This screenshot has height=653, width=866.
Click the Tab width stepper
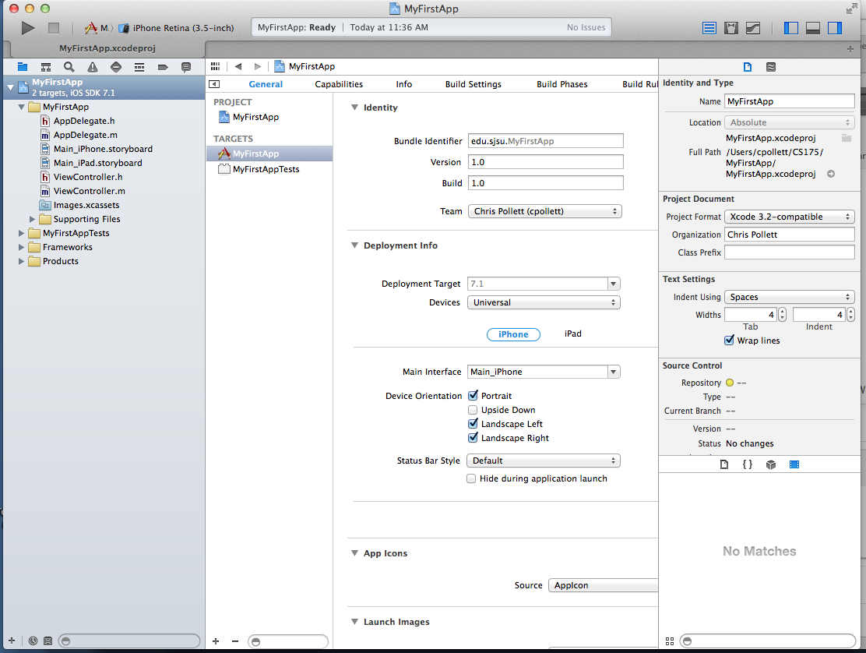click(782, 315)
